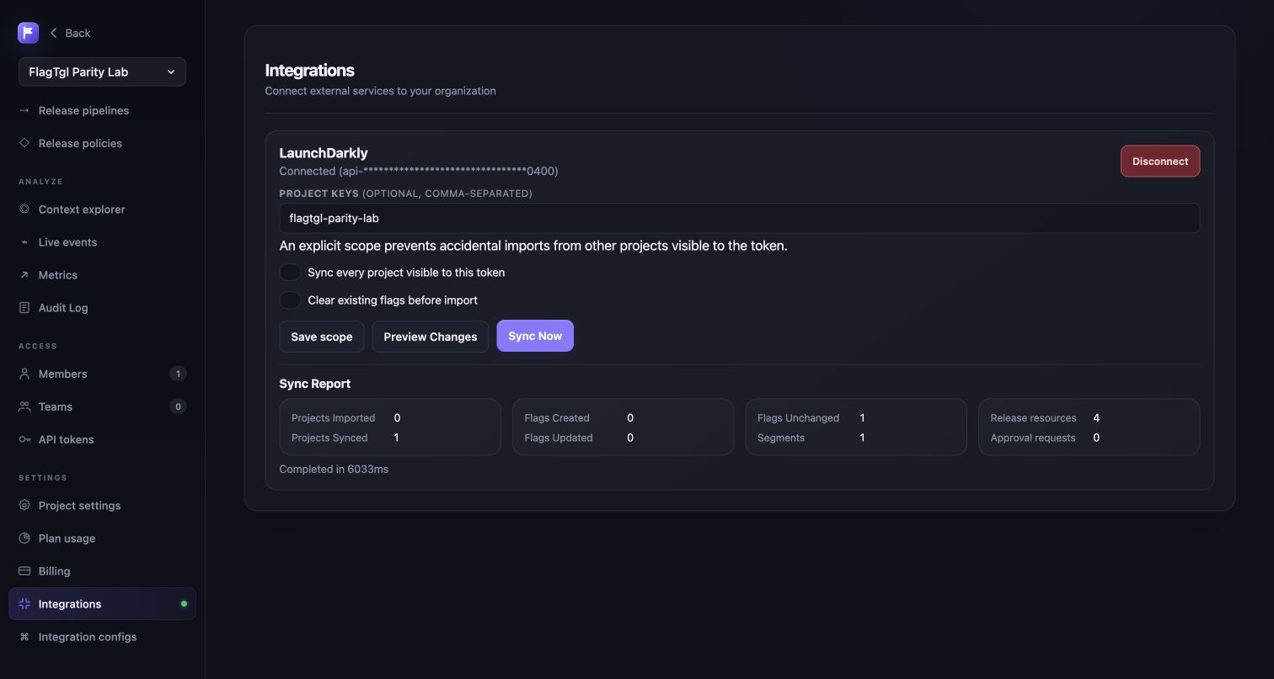This screenshot has width=1274, height=679.
Task: Click the API tokens key icon
Action: click(x=24, y=439)
